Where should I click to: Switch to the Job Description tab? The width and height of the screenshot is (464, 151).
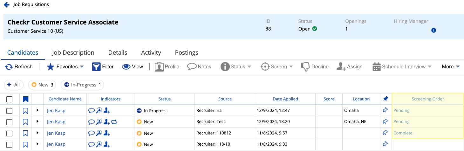tap(73, 53)
